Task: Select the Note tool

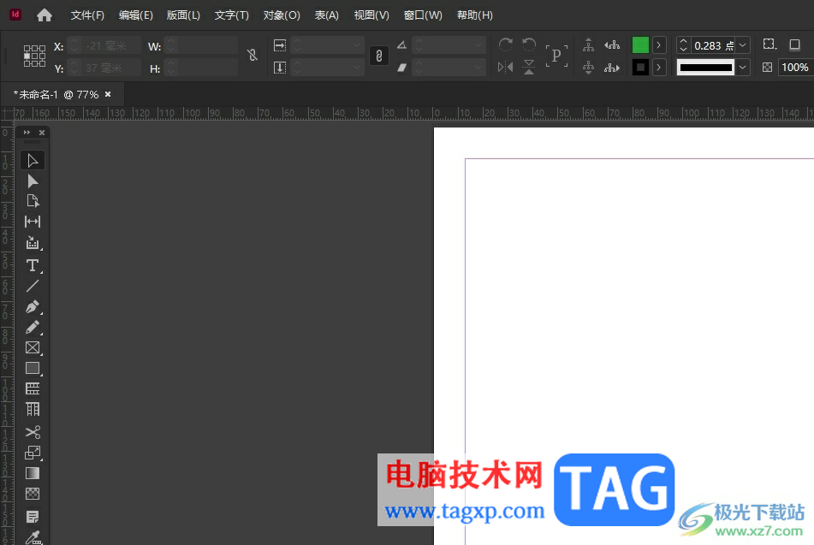Action: click(x=33, y=517)
